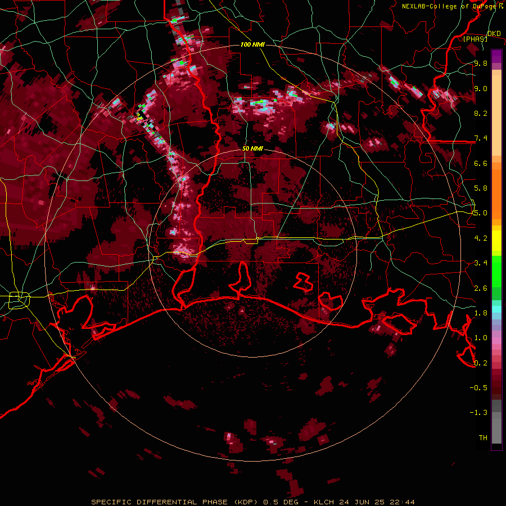Click the 50 NMI range ring label
The height and width of the screenshot is (506, 506).
click(252, 149)
